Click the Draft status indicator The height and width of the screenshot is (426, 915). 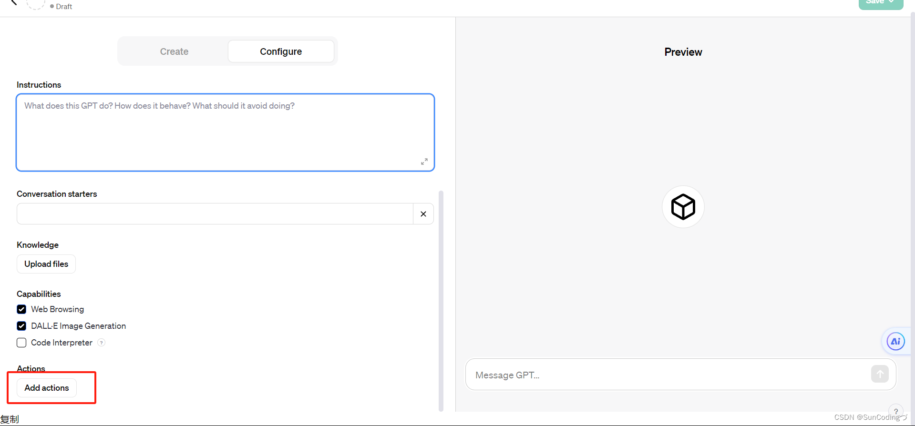tap(60, 6)
